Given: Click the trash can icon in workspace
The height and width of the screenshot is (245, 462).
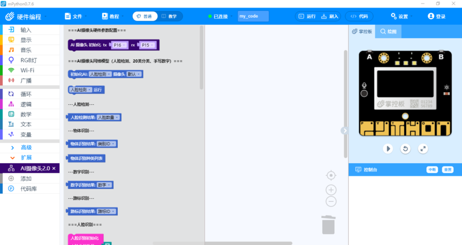Looking at the screenshot, I should pyautogui.click(x=327, y=224).
